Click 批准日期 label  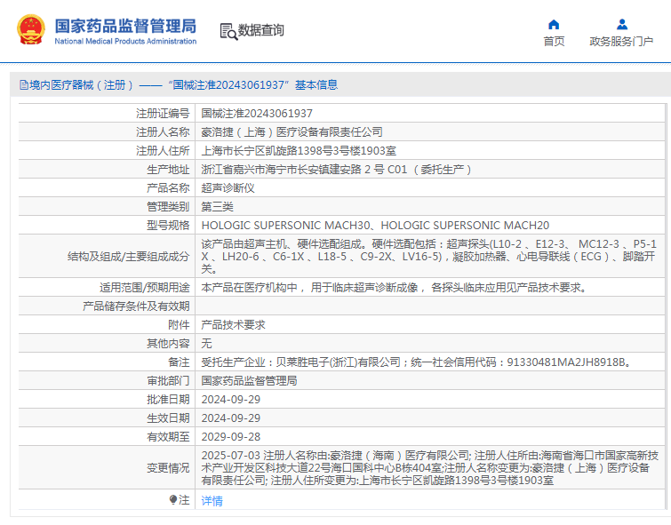168,400
